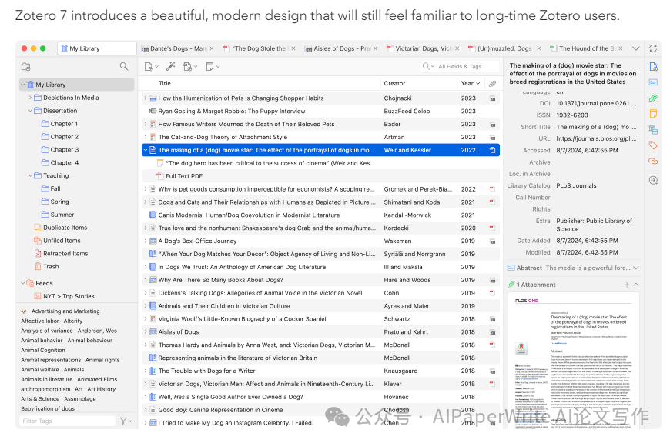Sort by Creator column header
This screenshot has width=670, height=443.
pos(394,83)
